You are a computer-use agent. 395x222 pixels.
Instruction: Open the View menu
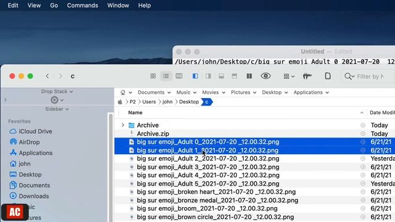[34, 6]
